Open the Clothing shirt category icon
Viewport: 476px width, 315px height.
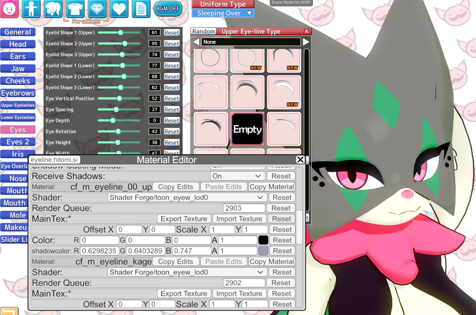click(x=75, y=9)
